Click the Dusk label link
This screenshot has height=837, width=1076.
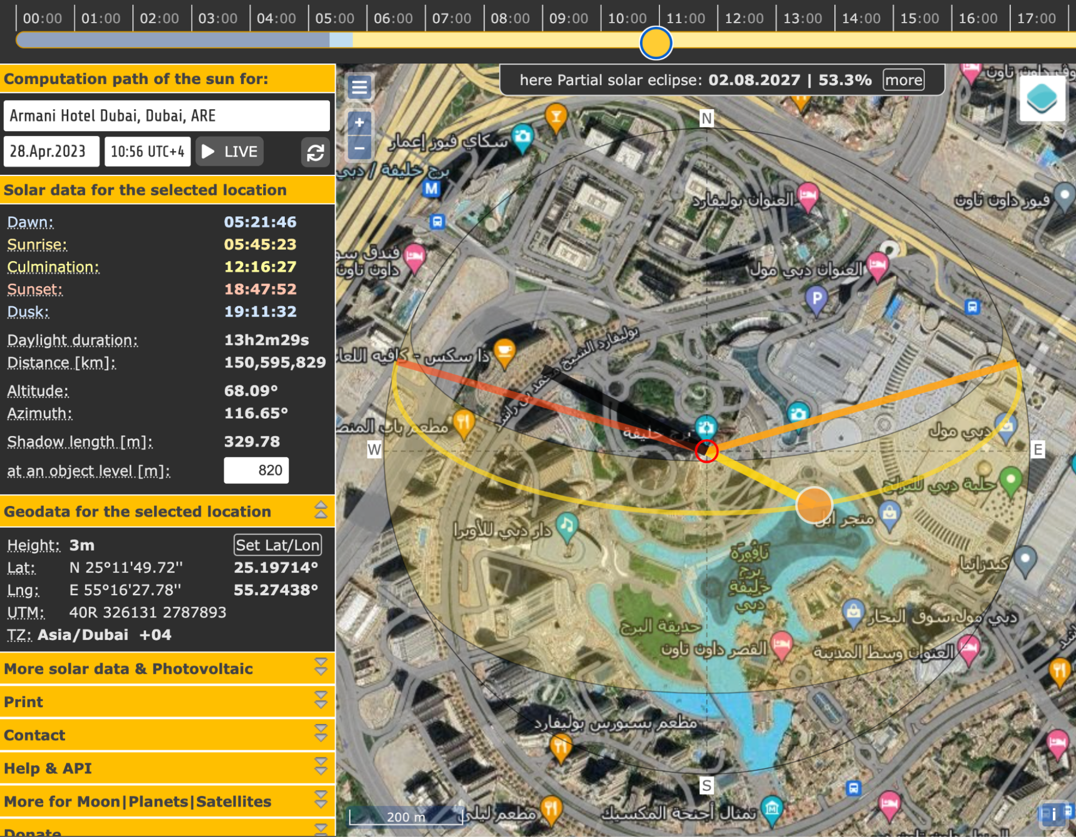[28, 312]
